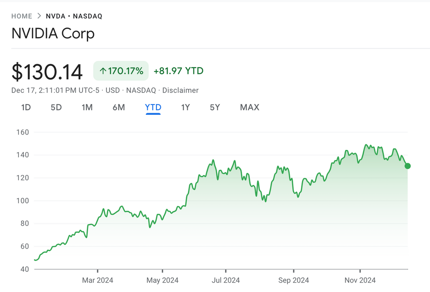Open the Disclaimer link
The width and height of the screenshot is (430, 292).
[x=181, y=90]
